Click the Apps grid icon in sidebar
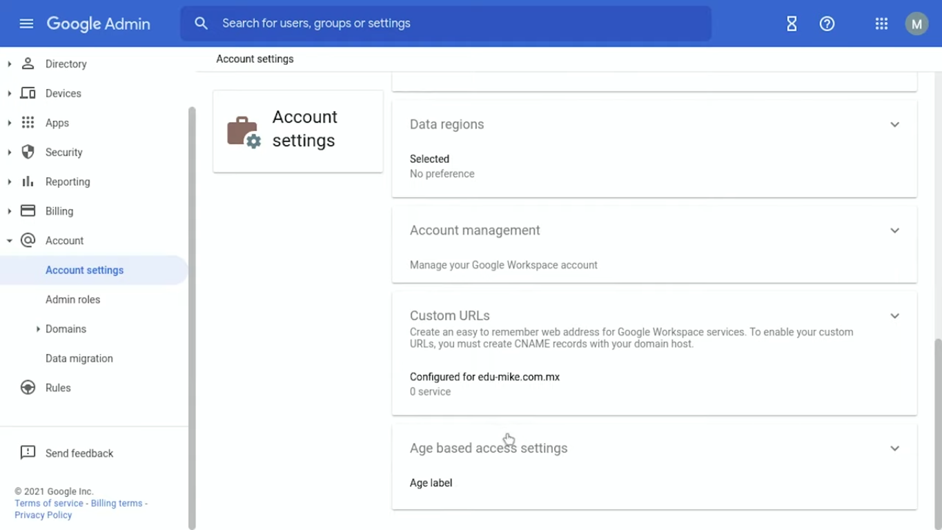The width and height of the screenshot is (942, 530). click(x=28, y=123)
